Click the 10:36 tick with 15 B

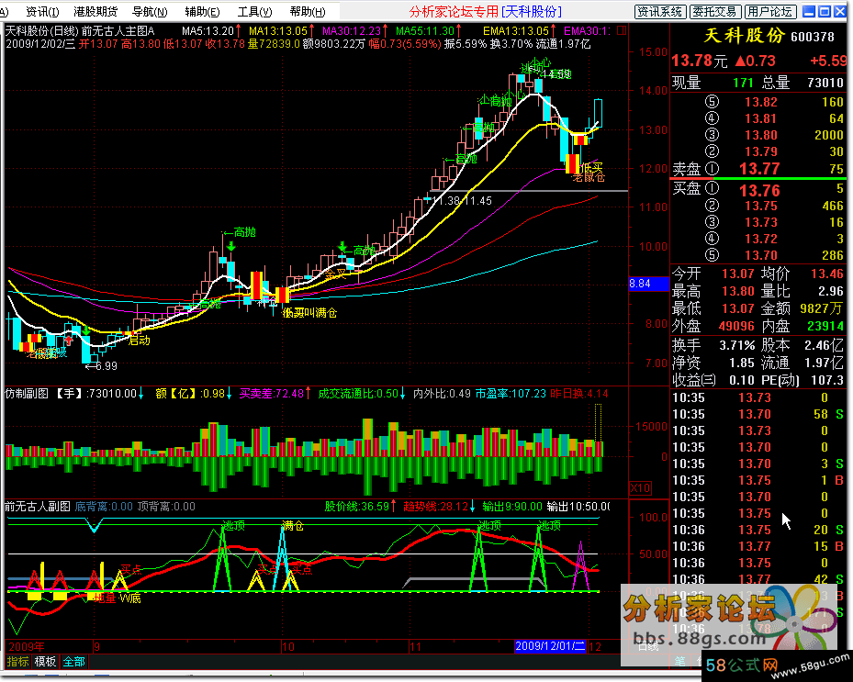(758, 546)
